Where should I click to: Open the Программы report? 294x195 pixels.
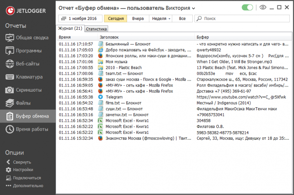pos(28,51)
